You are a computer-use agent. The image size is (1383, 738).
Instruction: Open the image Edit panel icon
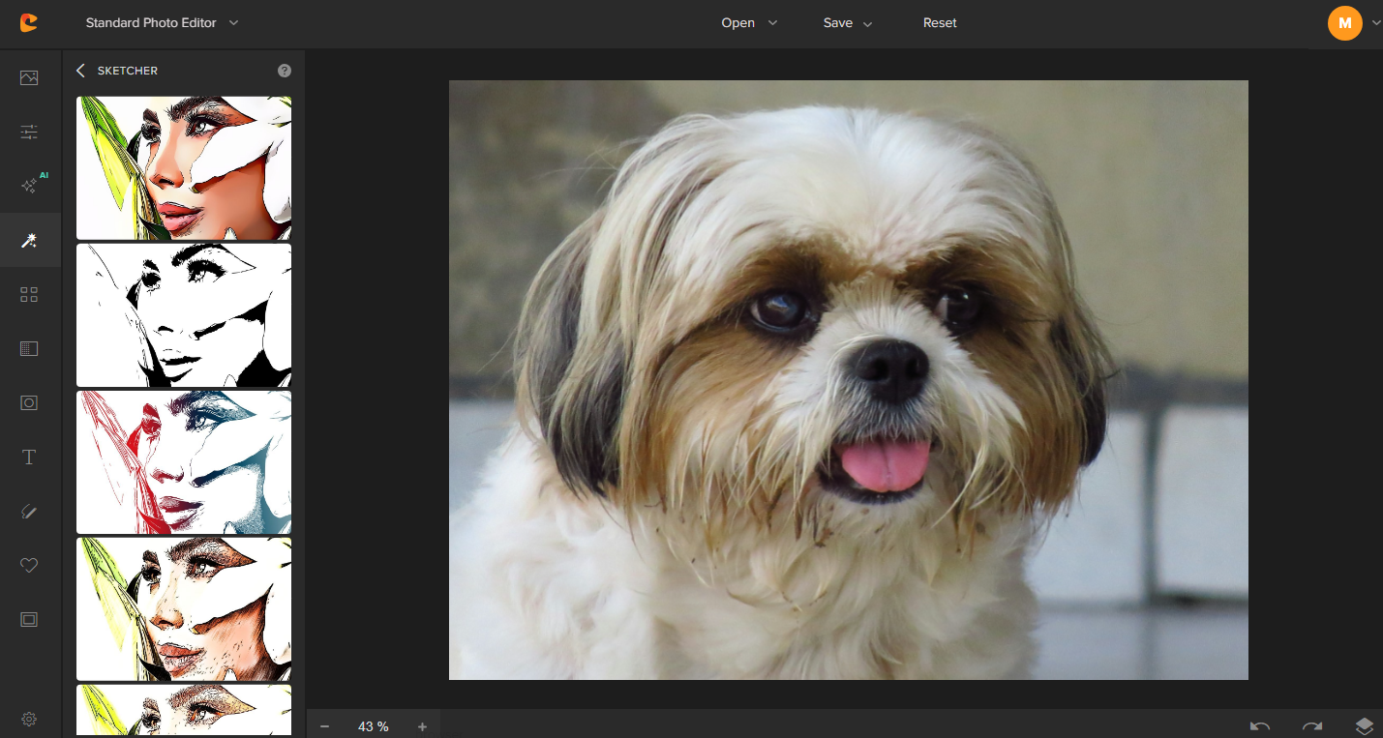pos(29,77)
